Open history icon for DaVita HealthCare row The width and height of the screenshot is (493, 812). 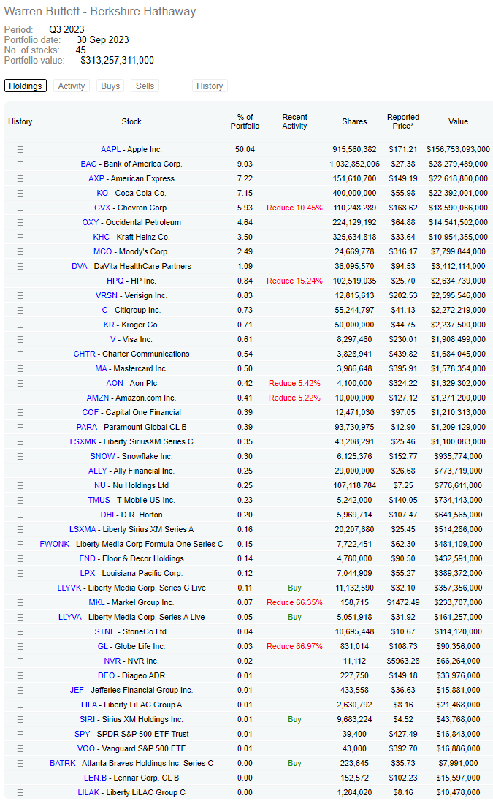pos(20,266)
